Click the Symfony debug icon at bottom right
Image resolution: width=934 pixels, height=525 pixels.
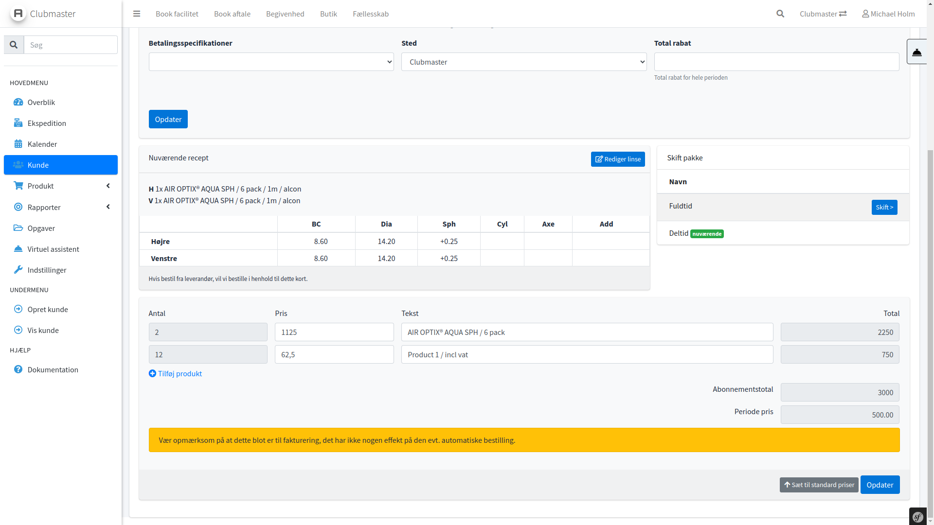coord(918,517)
